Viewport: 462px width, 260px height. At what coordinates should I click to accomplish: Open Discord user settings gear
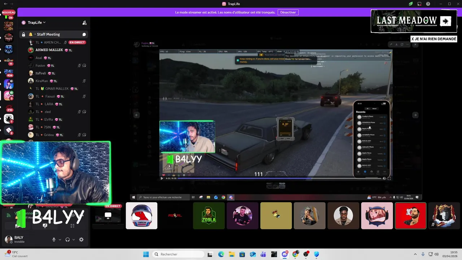point(81,239)
